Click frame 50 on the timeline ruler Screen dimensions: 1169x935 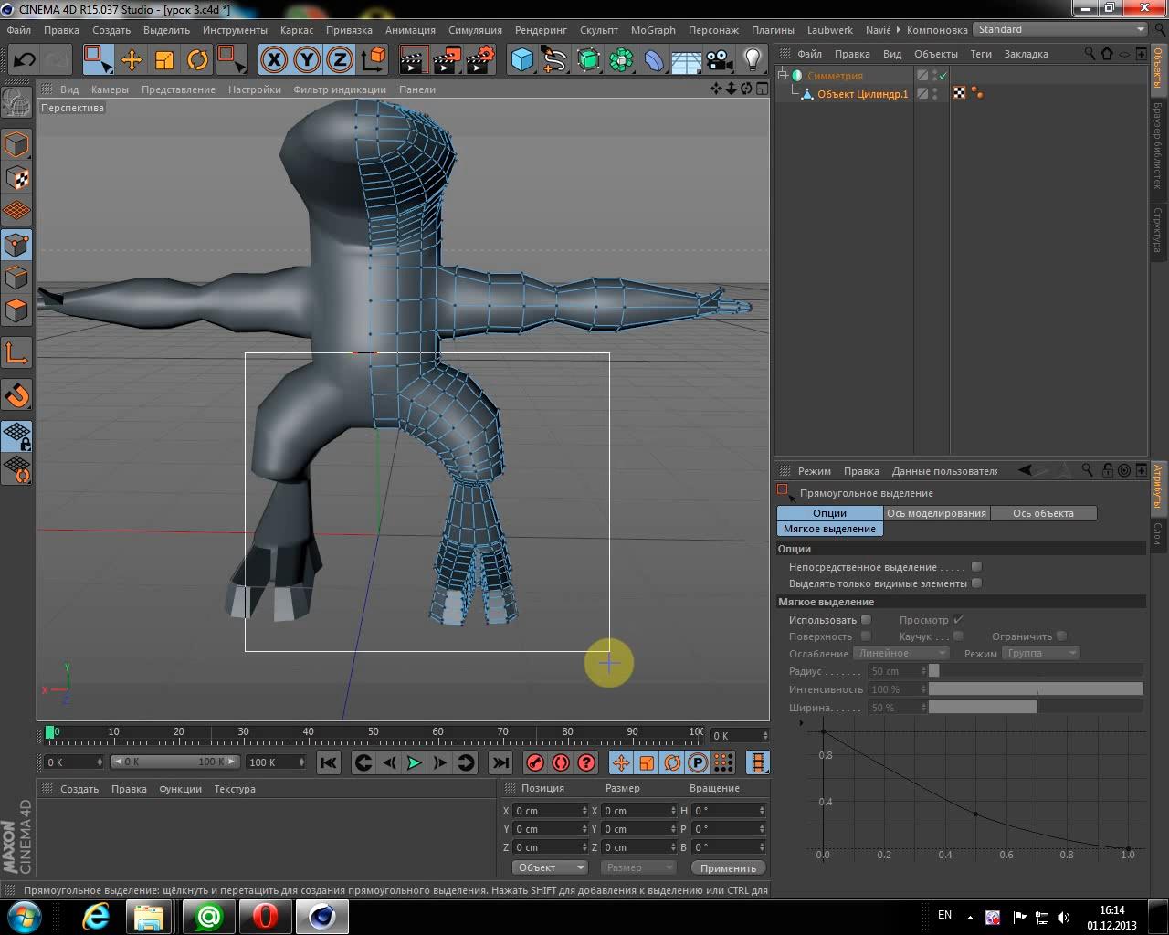coord(373,732)
